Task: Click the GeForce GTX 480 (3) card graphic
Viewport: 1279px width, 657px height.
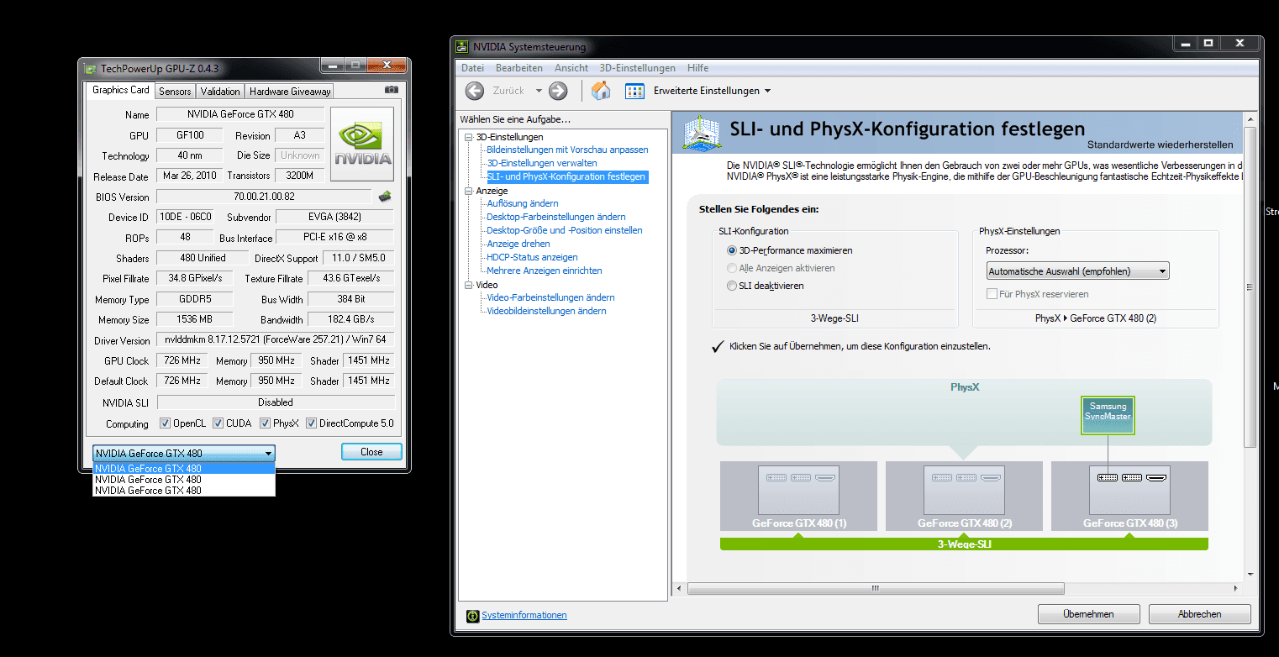Action: coord(1129,490)
